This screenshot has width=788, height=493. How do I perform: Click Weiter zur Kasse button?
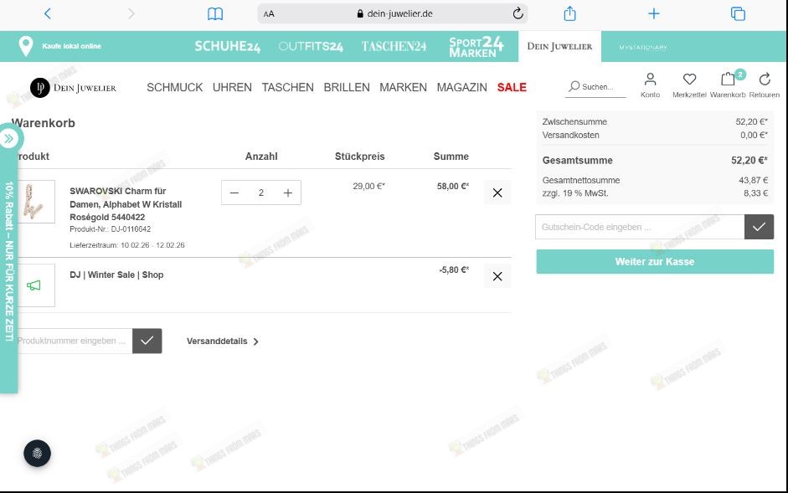(x=655, y=262)
